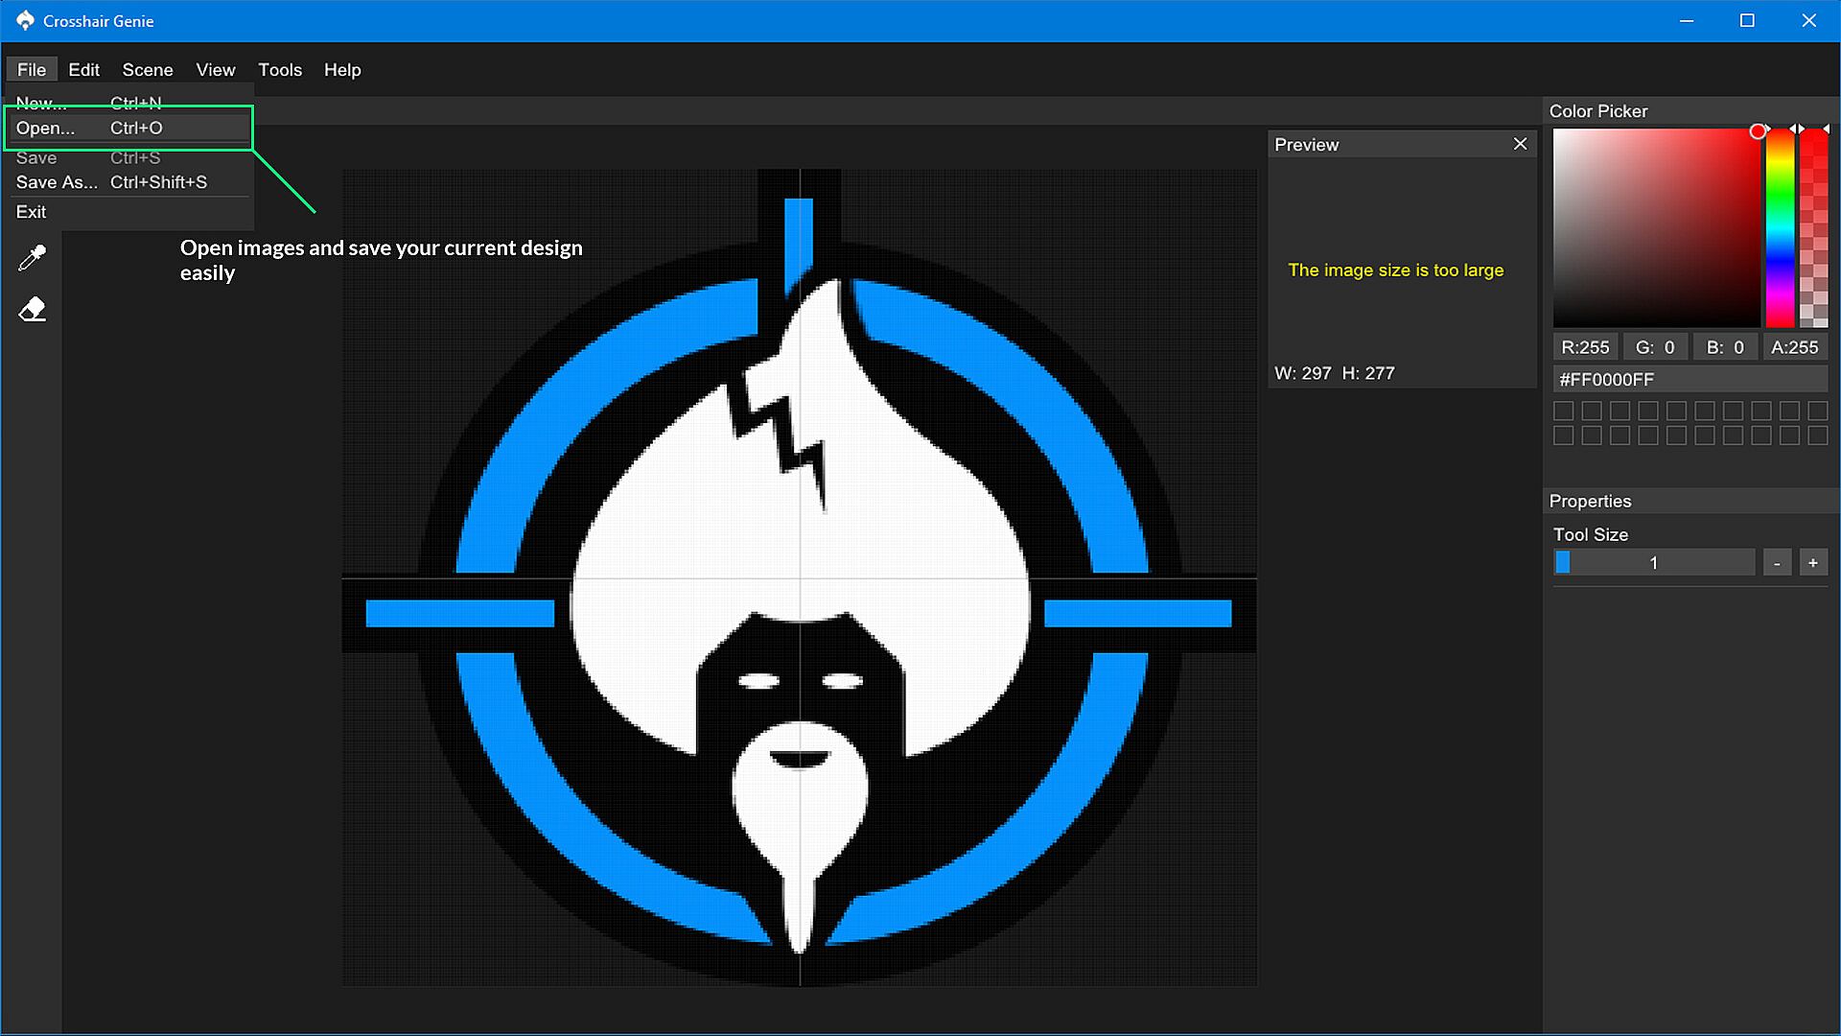
Task: Decrease tool size with minus button
Action: pos(1777,563)
